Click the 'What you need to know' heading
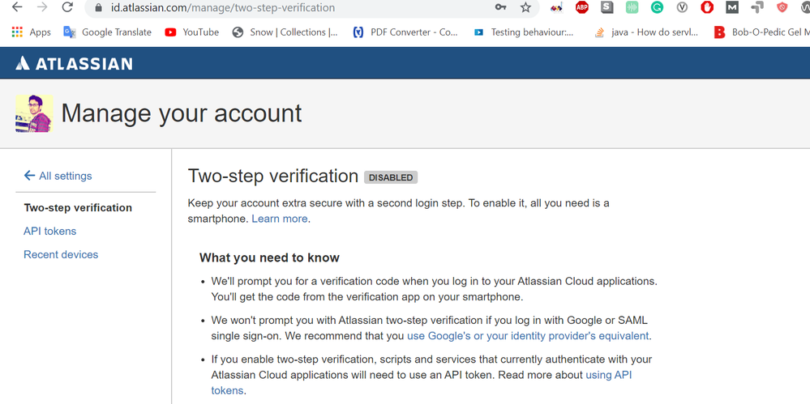 [270, 257]
